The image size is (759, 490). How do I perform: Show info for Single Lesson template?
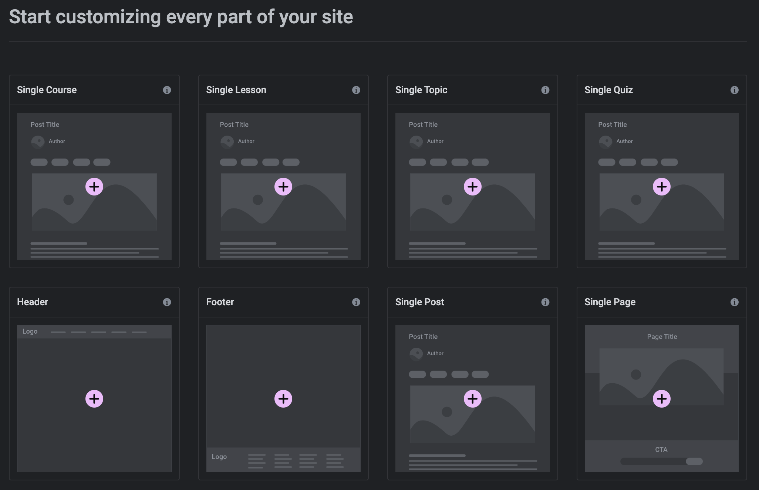356,90
